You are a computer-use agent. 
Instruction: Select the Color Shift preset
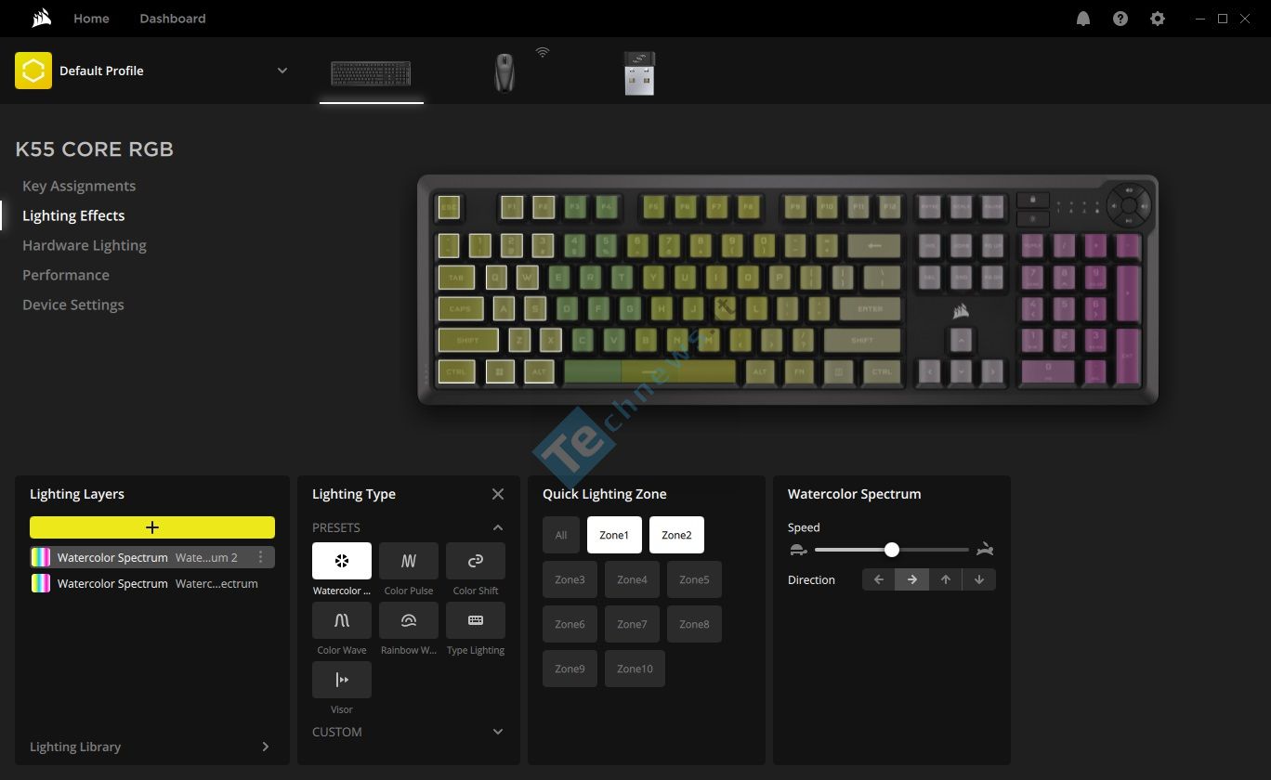click(x=476, y=561)
